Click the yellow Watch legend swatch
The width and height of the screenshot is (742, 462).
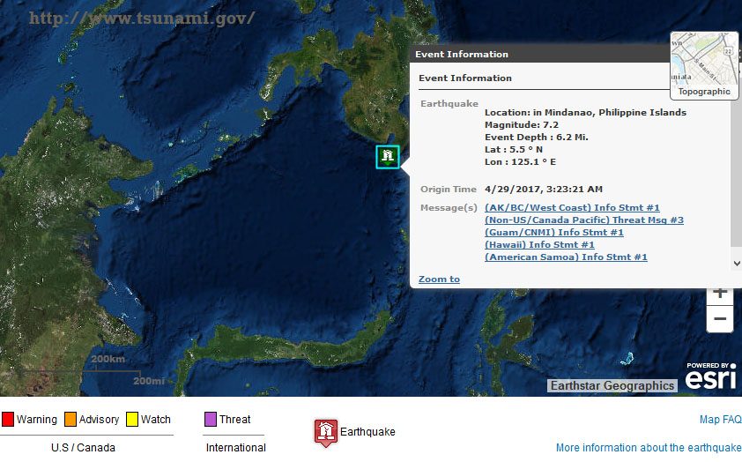pyautogui.click(x=132, y=420)
